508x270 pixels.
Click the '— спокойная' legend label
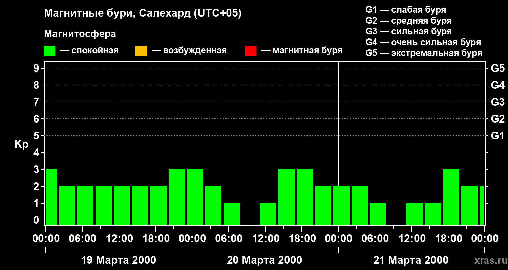(x=89, y=51)
